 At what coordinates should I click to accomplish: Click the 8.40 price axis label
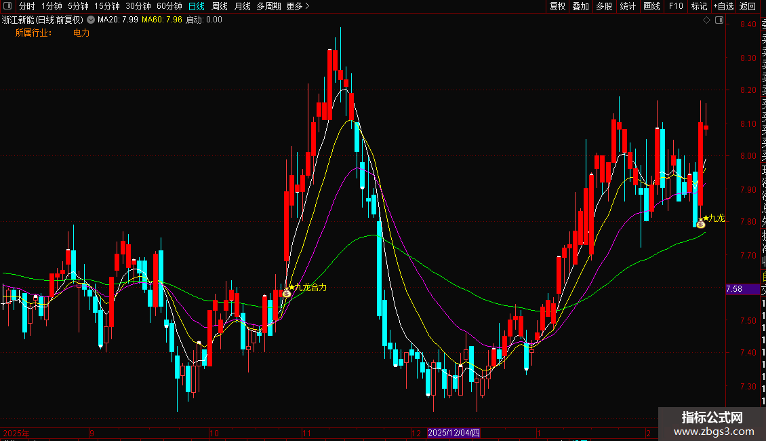click(x=748, y=24)
